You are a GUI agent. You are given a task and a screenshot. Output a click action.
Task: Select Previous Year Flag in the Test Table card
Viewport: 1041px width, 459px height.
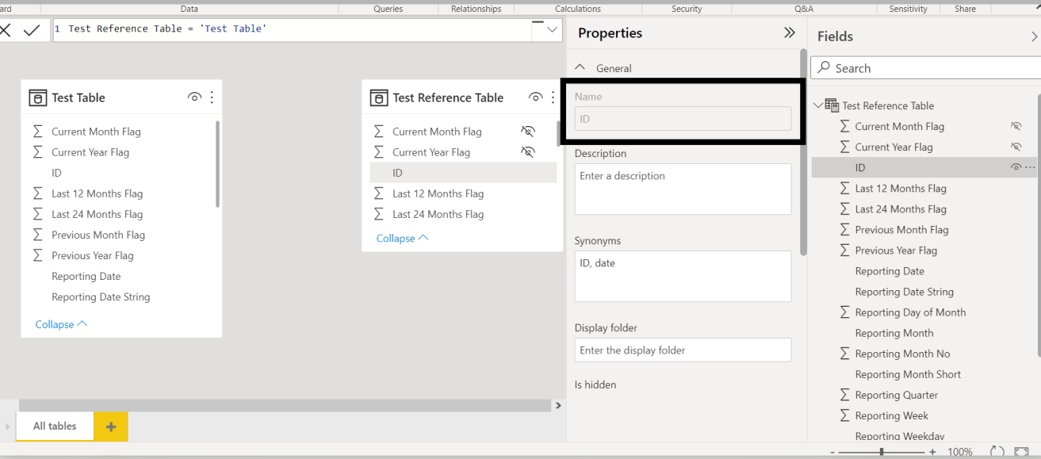[93, 255]
